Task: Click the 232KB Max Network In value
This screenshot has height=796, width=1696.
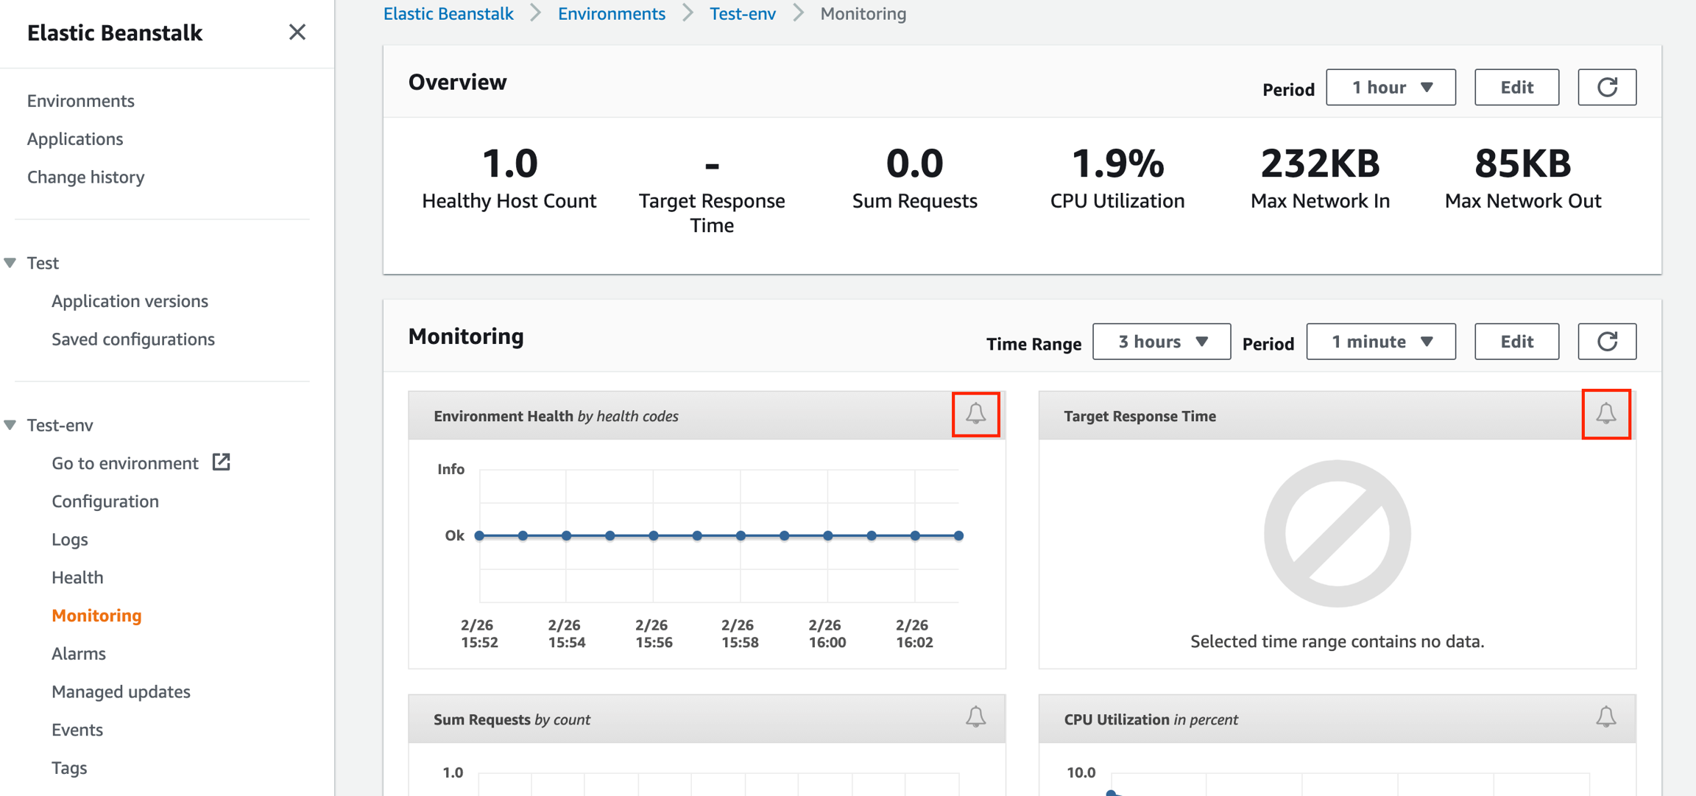Action: pos(1321,163)
